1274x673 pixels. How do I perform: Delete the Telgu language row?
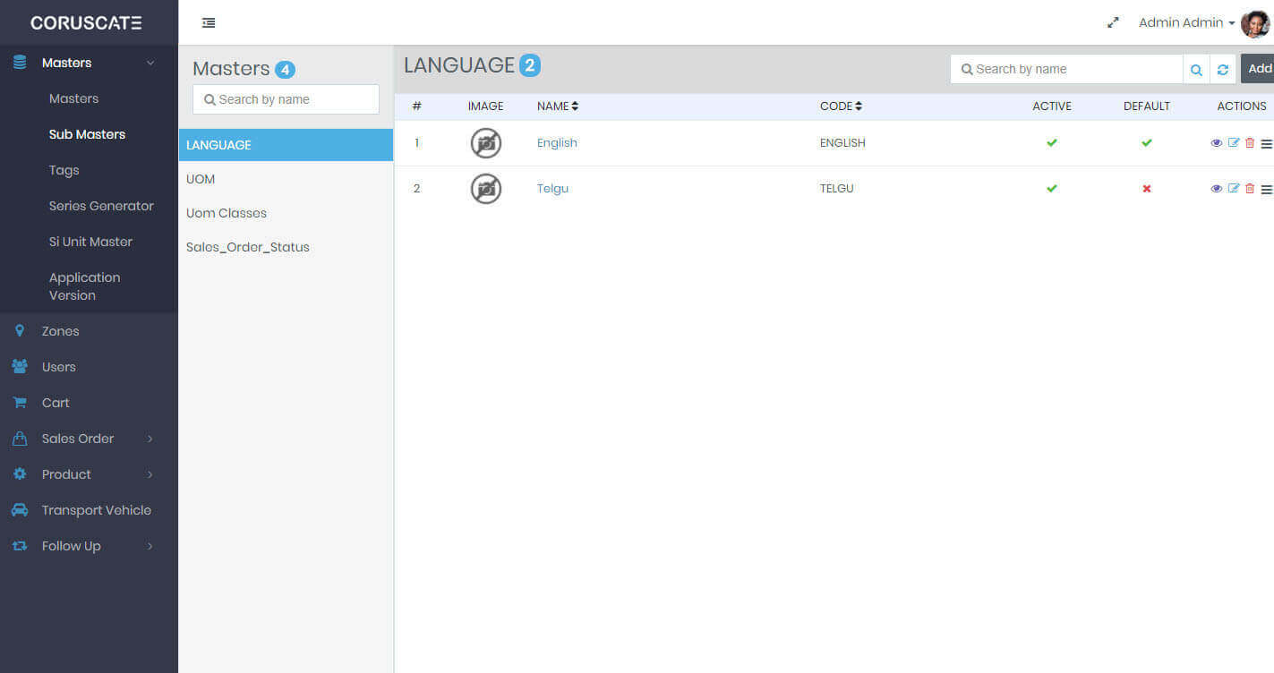1250,188
